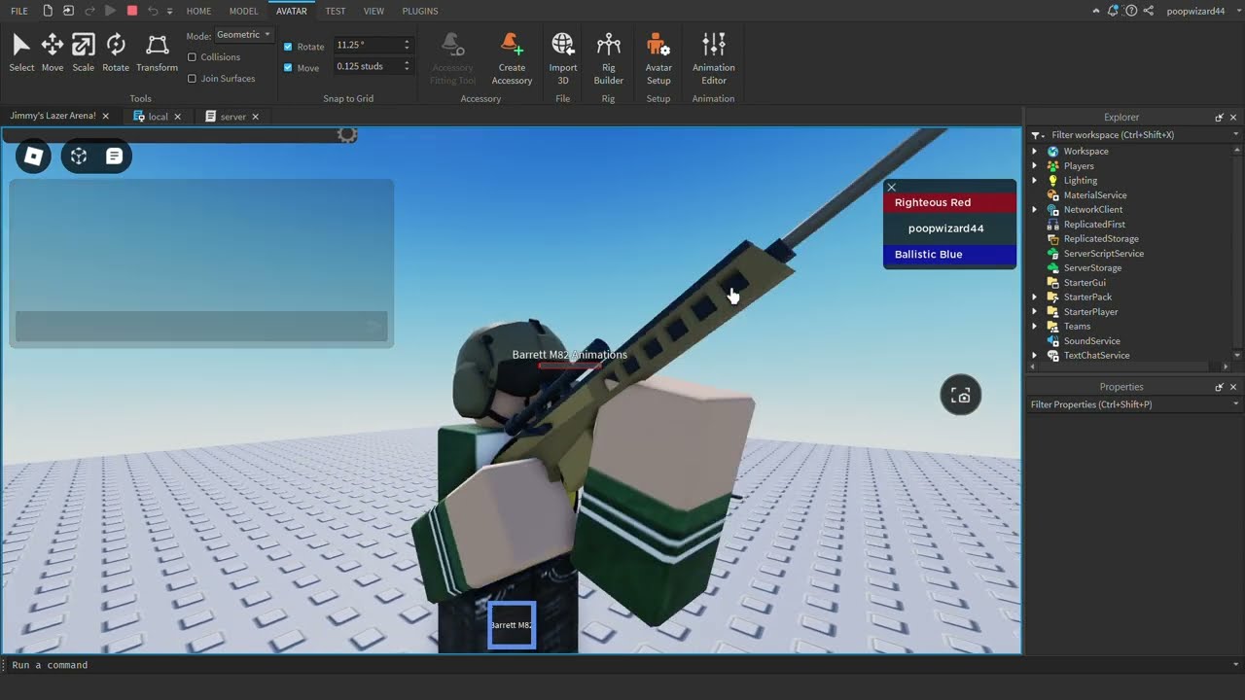Launch Import 3D
Screen dimensions: 1245x700
(563, 58)
